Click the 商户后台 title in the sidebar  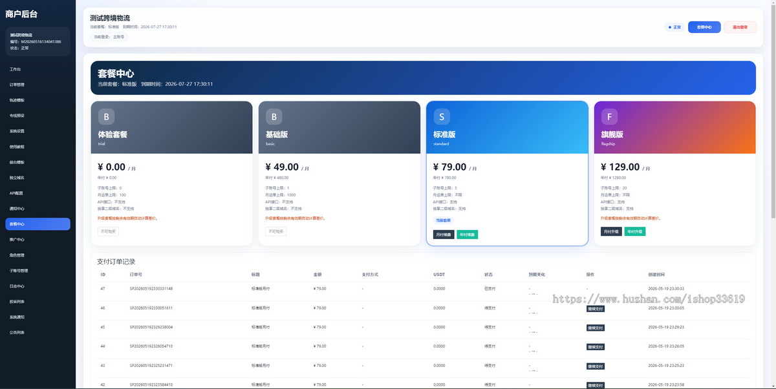click(21, 14)
